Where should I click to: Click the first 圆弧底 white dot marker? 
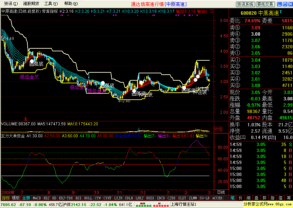pos(32,61)
